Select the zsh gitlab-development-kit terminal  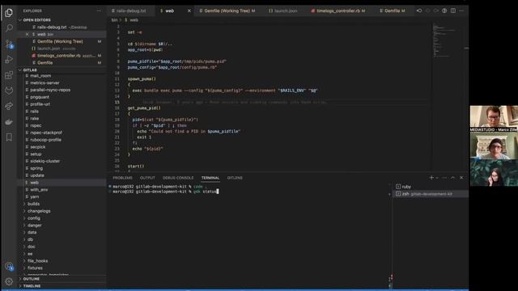tap(431, 194)
